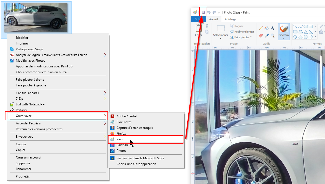Click the Redimensionner button

coord(242,32)
